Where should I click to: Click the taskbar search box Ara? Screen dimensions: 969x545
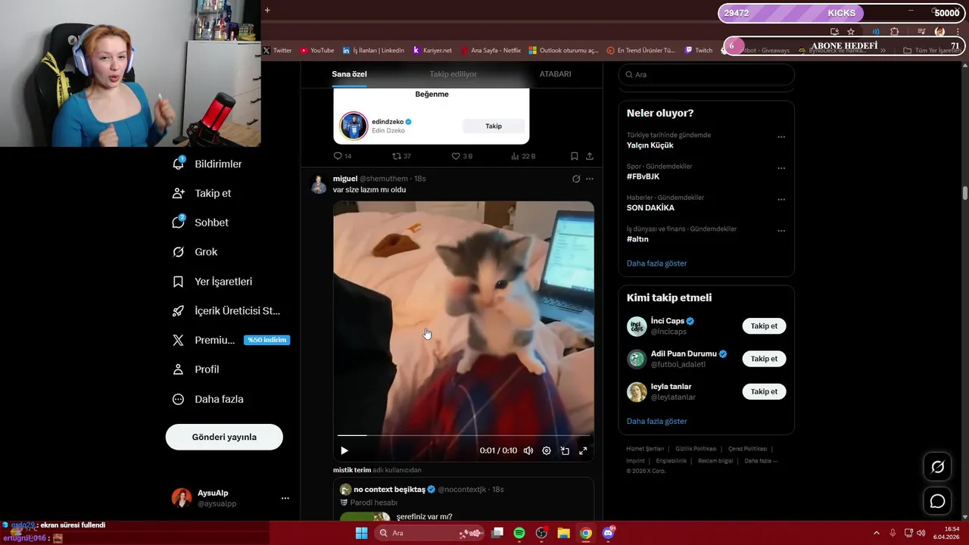431,533
